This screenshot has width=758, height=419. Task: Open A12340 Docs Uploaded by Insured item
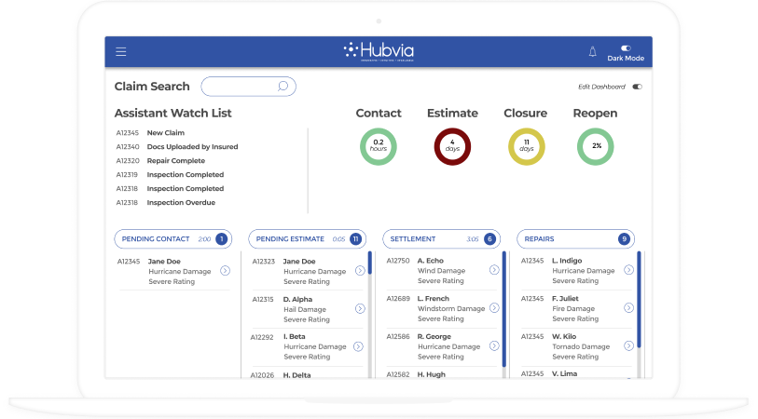[191, 147]
